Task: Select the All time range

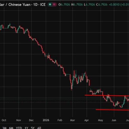Action: coord(39,128)
